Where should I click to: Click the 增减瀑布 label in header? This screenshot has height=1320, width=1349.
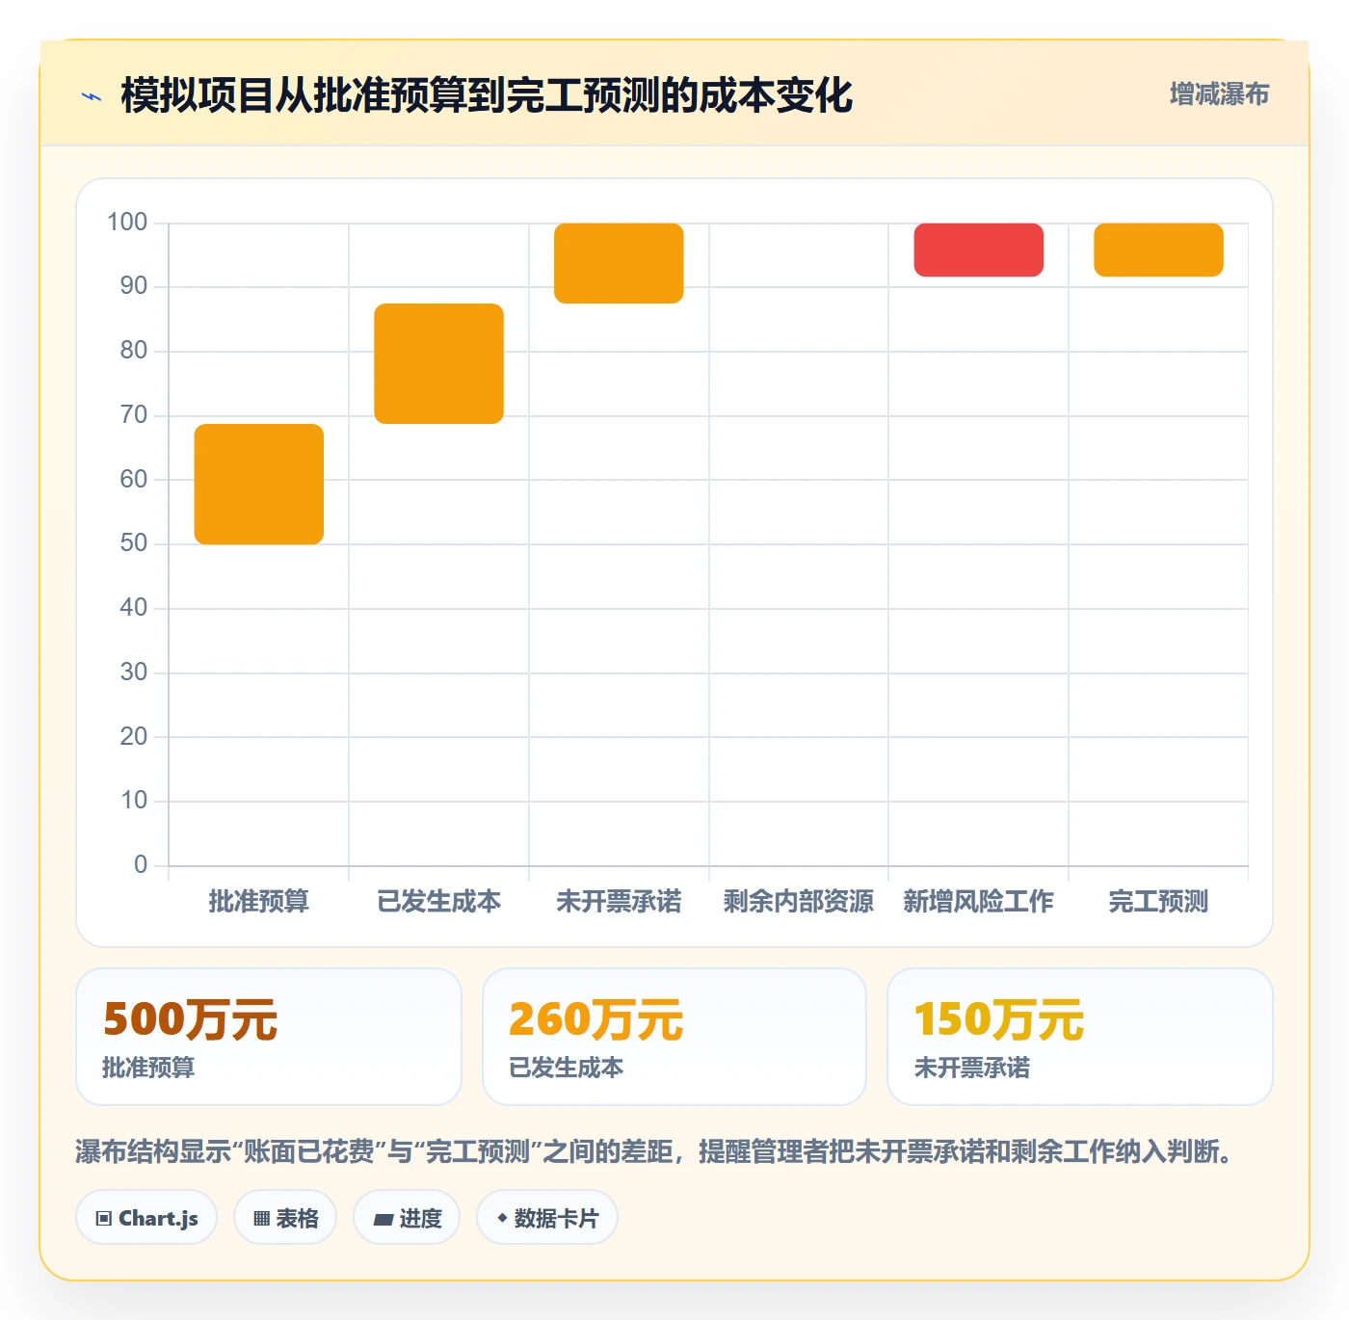click(x=1219, y=94)
